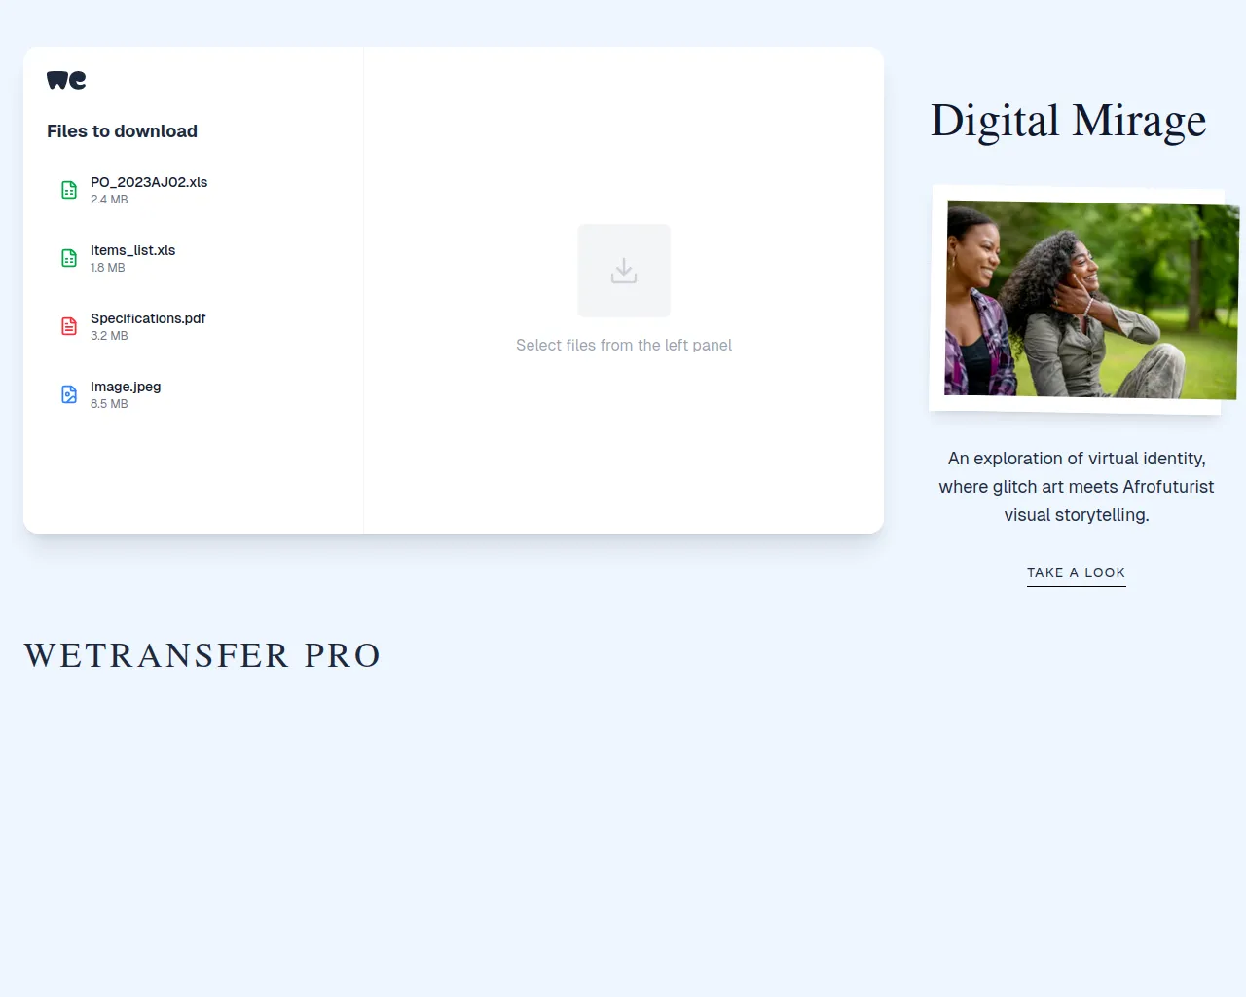Select the Items_list.xls spreadsheet icon
Screen dimensions: 1246x997
[x=69, y=258]
